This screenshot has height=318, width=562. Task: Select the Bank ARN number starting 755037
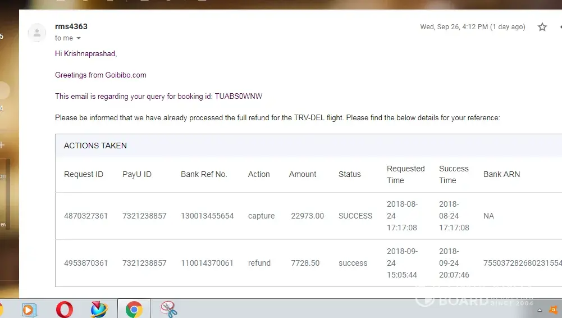(x=523, y=263)
